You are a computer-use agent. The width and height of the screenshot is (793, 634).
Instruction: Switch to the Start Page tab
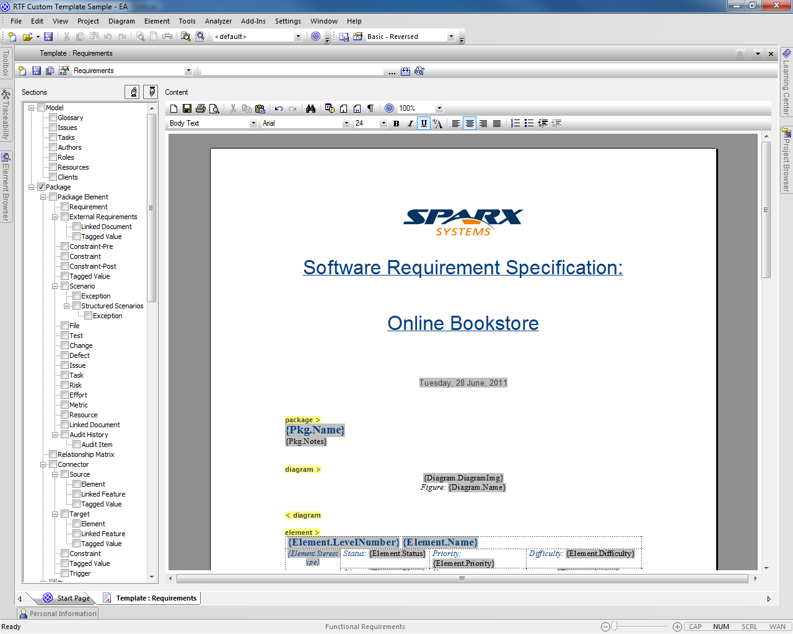[68, 598]
